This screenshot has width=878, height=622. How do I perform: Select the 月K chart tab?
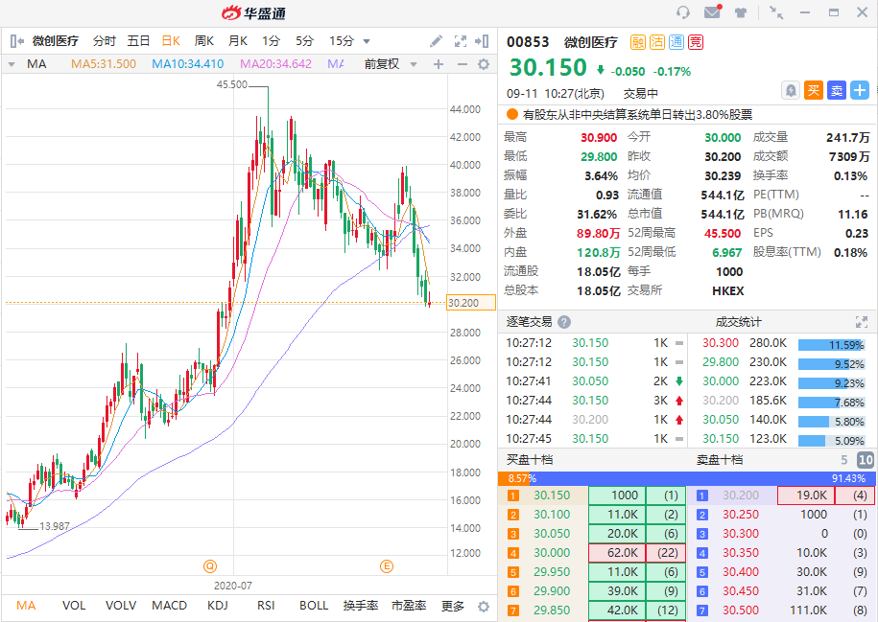(x=238, y=41)
